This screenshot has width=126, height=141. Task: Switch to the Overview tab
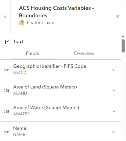click(x=84, y=53)
